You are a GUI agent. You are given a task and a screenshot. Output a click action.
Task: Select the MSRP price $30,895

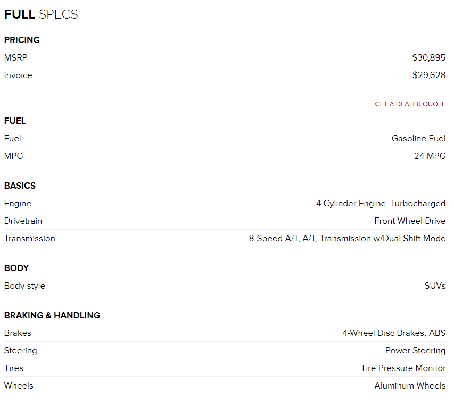[x=428, y=57]
